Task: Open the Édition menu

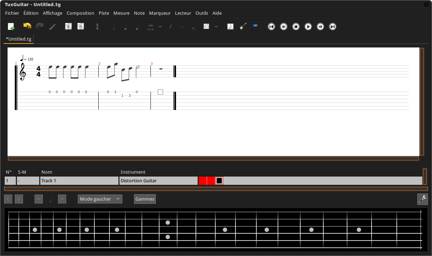Action: (x=31, y=13)
